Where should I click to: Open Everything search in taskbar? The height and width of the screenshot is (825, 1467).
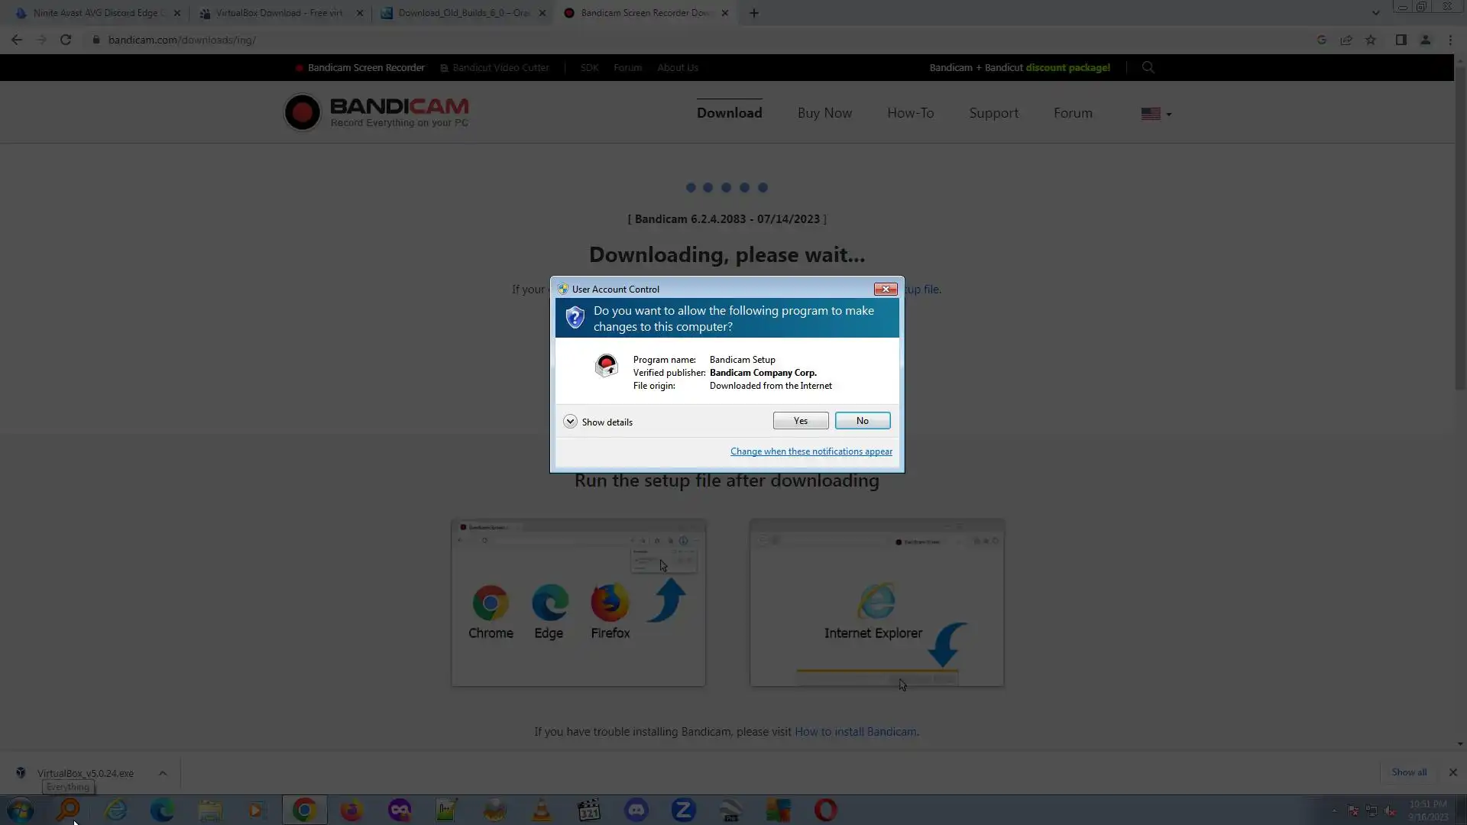(68, 810)
